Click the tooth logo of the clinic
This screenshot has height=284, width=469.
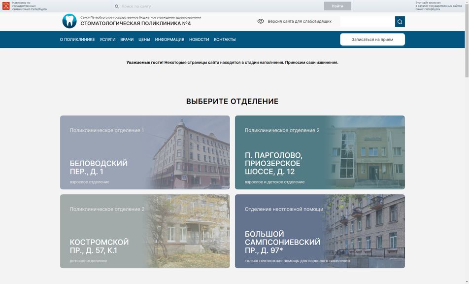pos(69,21)
